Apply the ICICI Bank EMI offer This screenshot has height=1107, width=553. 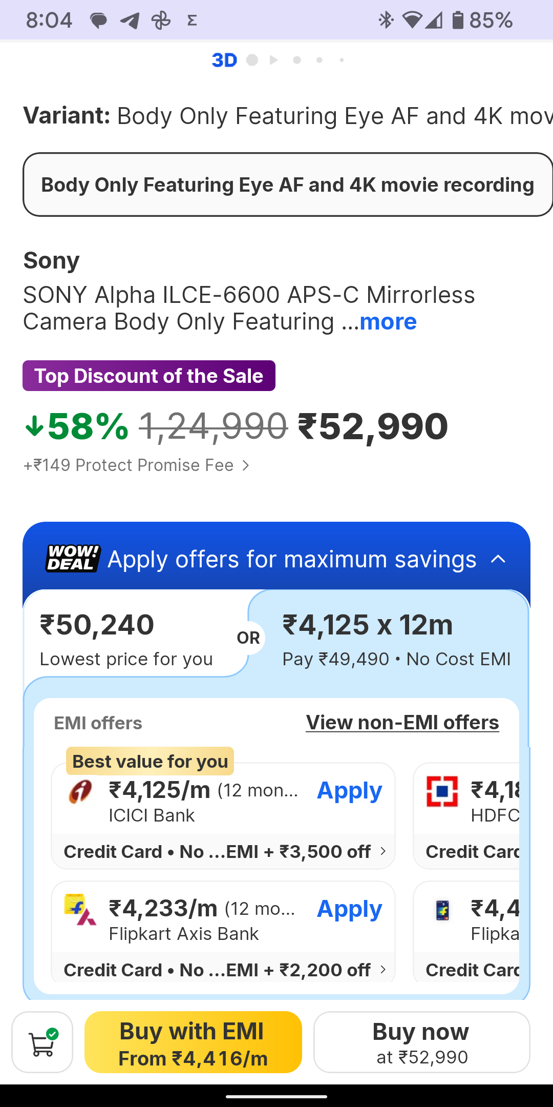point(349,791)
